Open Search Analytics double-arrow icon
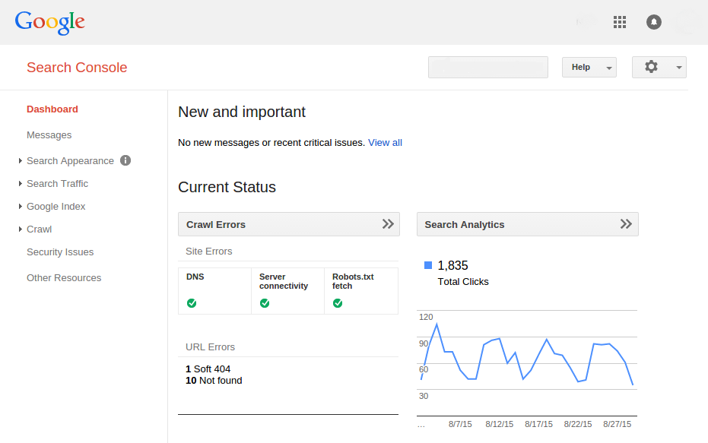Viewport: 708px width, 443px height. [626, 224]
